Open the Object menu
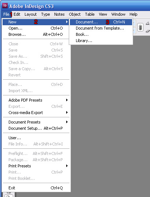The width and height of the screenshot is (150, 197). [x=75, y=14]
